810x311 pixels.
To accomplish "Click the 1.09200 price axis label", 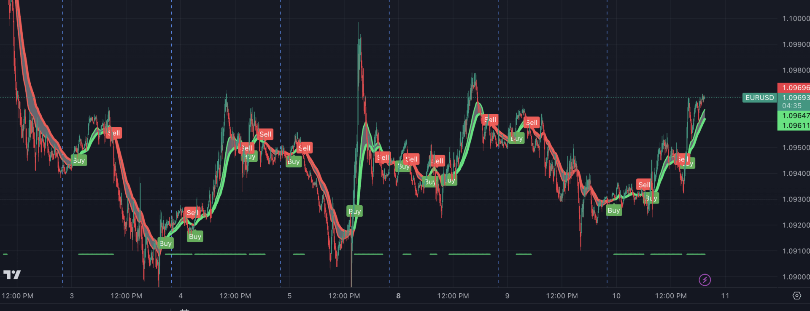I will click(x=796, y=225).
